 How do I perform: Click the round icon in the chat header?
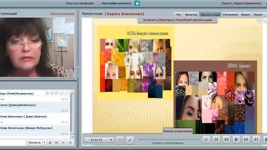[x=56, y=93]
